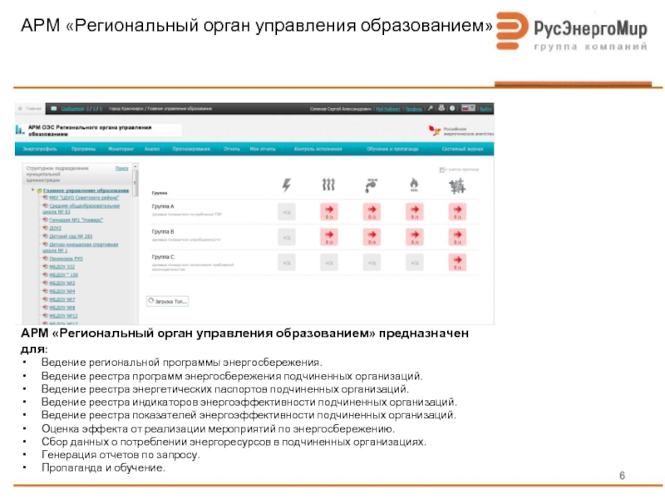Open Группа B last column red arrow indicator
This screenshot has width=665, height=499.
coord(458,237)
